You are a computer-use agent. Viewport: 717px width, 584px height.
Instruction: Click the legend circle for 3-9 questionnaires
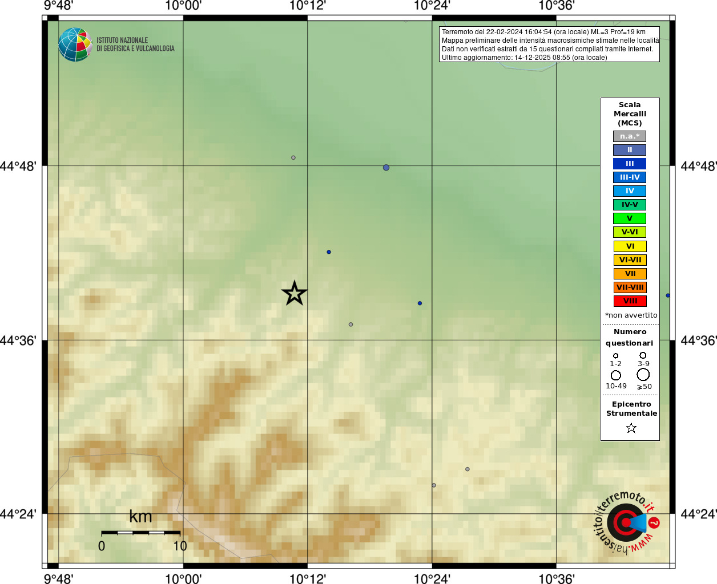643,355
